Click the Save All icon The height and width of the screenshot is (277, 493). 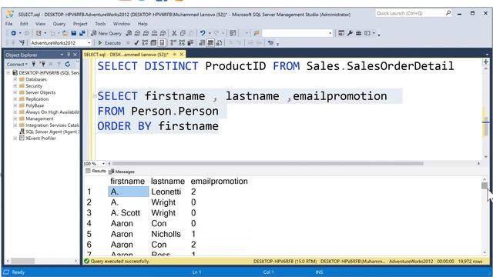tap(82, 33)
